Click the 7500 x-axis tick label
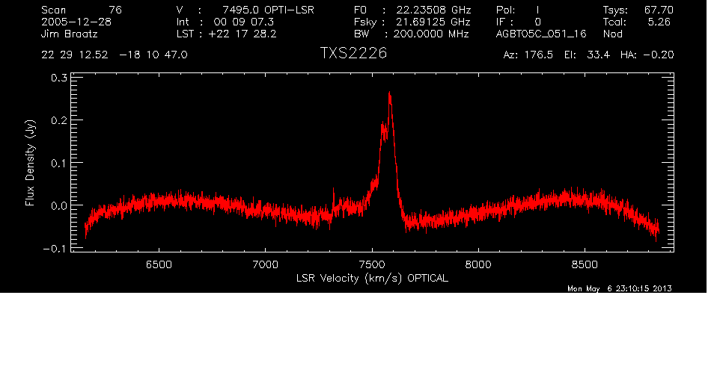Screen dimensions: 720x366 372,264
